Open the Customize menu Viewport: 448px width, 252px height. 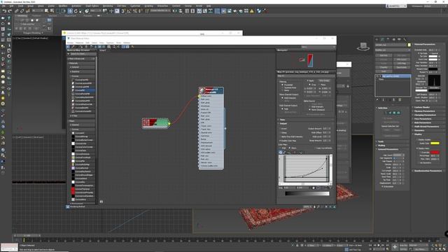point(135,6)
